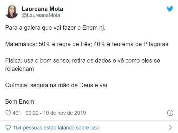Click the Matemática line of the tweet

(86, 44)
